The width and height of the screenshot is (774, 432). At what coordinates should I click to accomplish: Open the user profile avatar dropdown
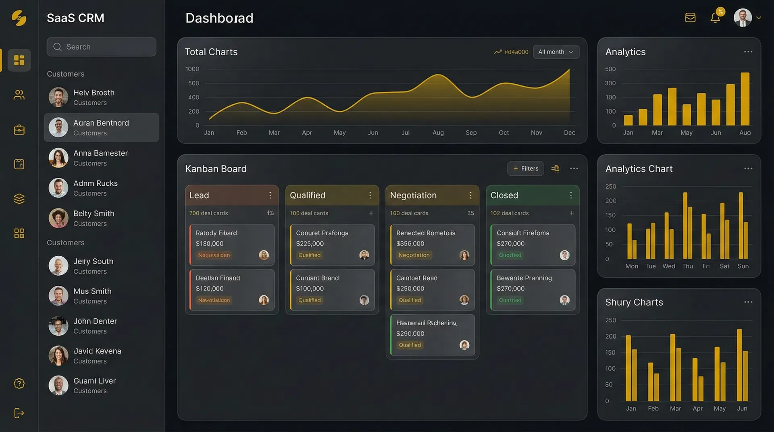point(747,18)
